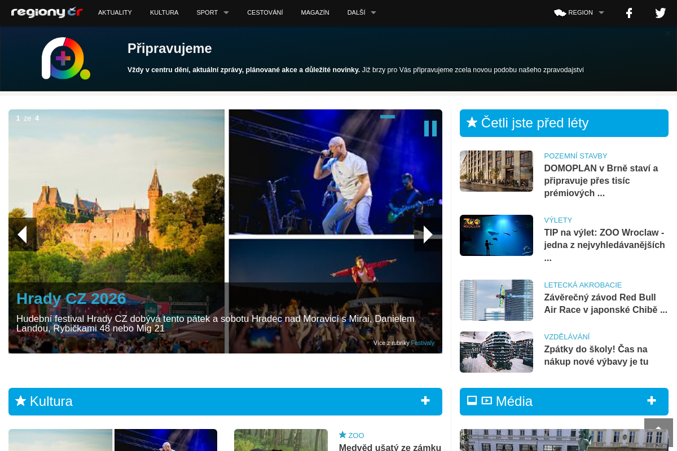The width and height of the screenshot is (677, 451).
Task: Expand the Další dropdown menu
Action: (362, 12)
